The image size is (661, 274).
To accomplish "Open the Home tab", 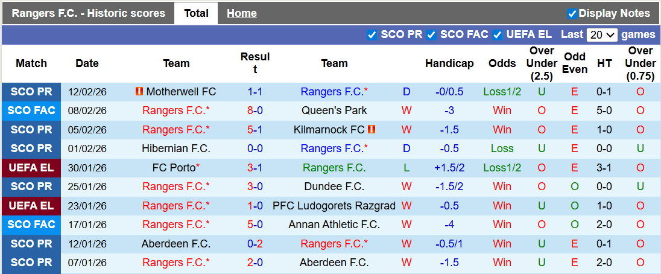I will pos(241,13).
